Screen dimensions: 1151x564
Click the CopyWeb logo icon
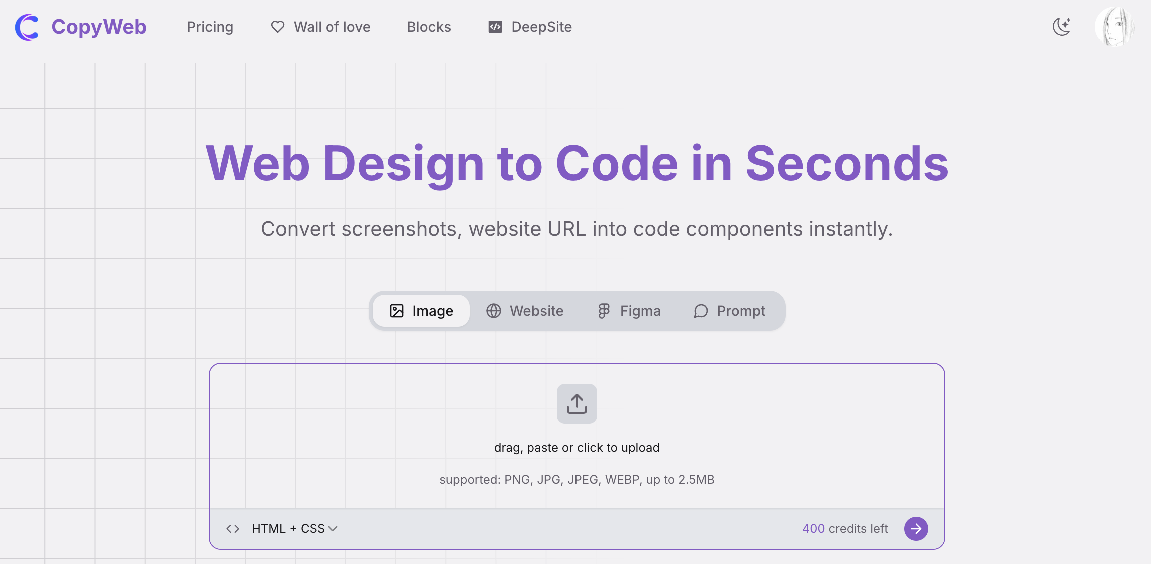point(27,27)
